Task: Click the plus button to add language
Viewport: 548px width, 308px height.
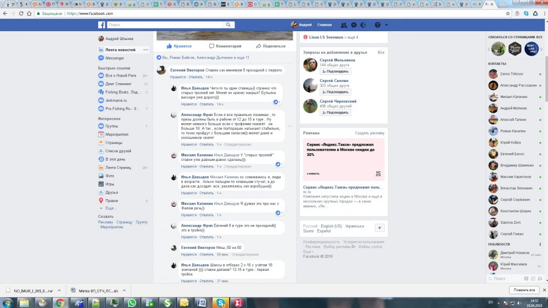Action: tap(379, 228)
